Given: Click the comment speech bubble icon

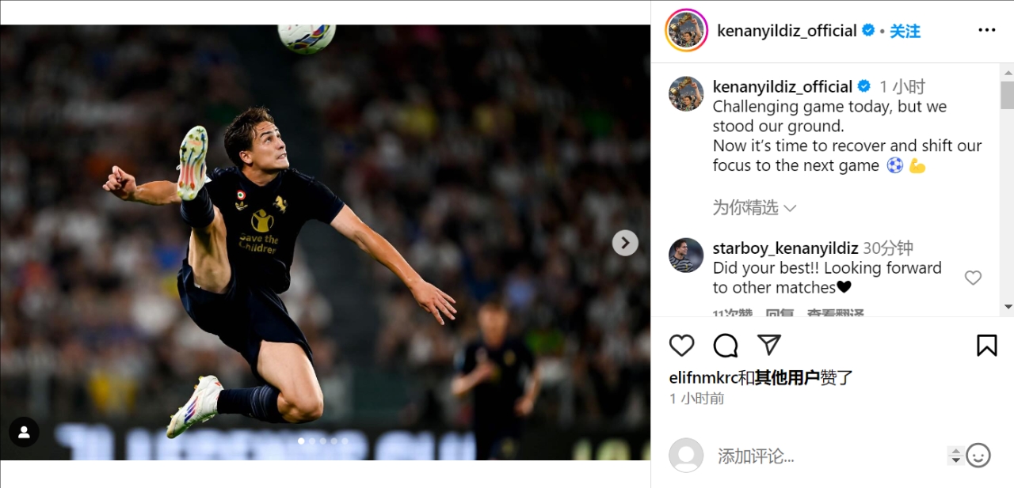Looking at the screenshot, I should click(x=726, y=346).
